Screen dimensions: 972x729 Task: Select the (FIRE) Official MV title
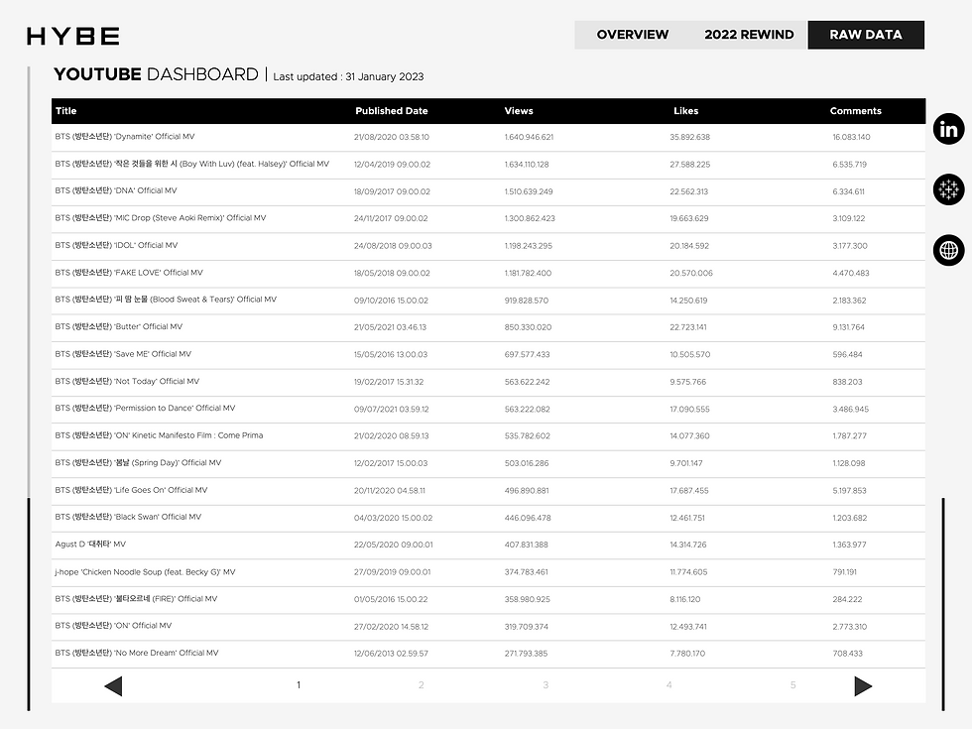point(136,599)
